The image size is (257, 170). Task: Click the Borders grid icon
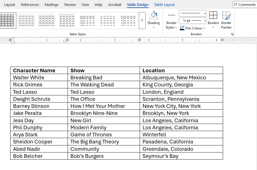coord(213,16)
